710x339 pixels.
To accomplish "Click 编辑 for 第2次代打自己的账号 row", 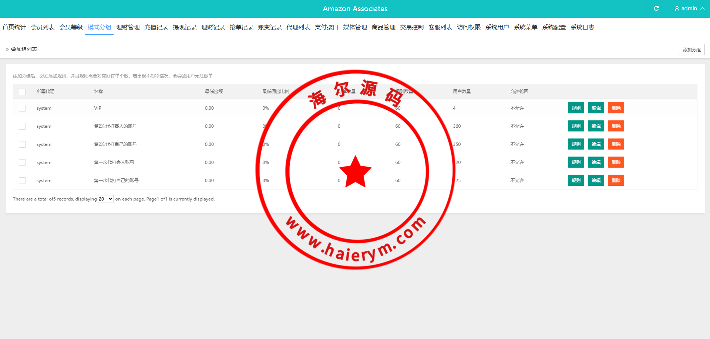I will click(596, 144).
